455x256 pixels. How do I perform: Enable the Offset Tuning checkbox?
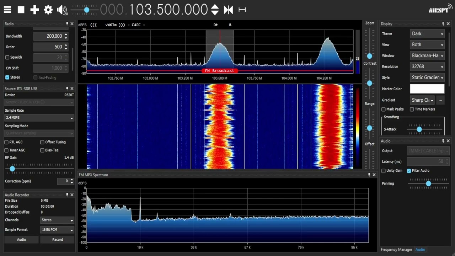click(42, 142)
